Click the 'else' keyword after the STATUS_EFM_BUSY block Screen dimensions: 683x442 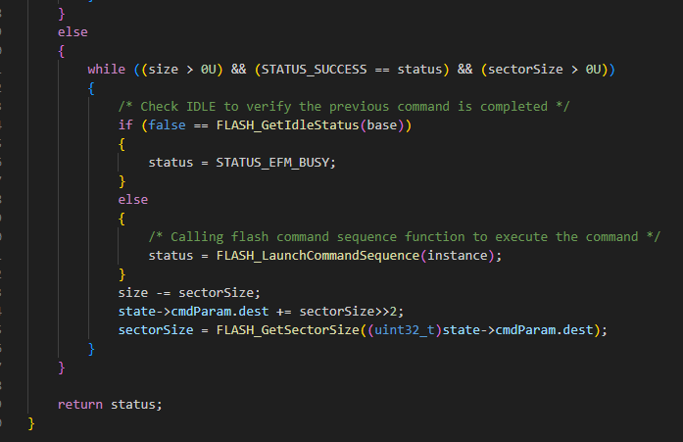[133, 200]
